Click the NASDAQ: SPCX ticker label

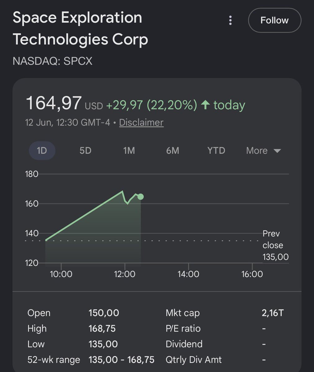[52, 61]
